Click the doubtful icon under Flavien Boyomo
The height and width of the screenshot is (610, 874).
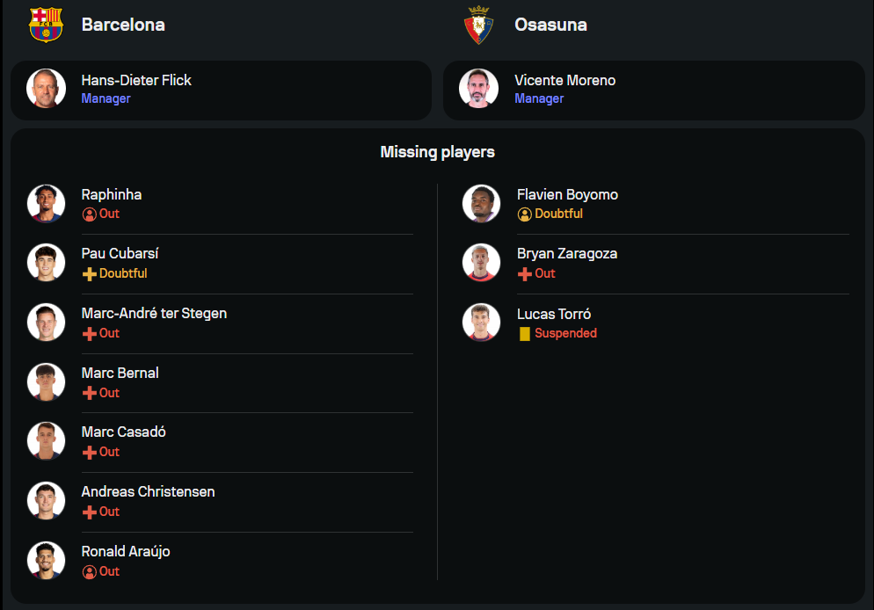click(x=525, y=214)
